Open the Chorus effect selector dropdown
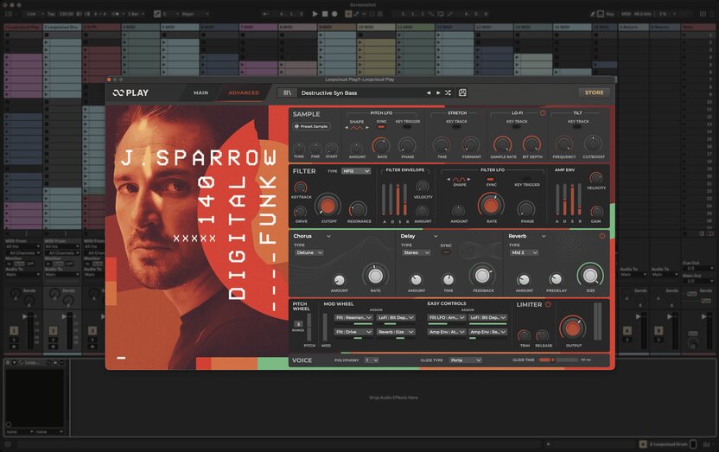This screenshot has height=452, width=719. (x=312, y=236)
